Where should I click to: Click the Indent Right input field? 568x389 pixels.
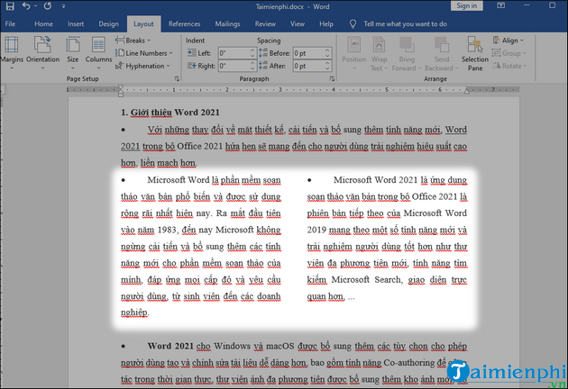click(234, 66)
